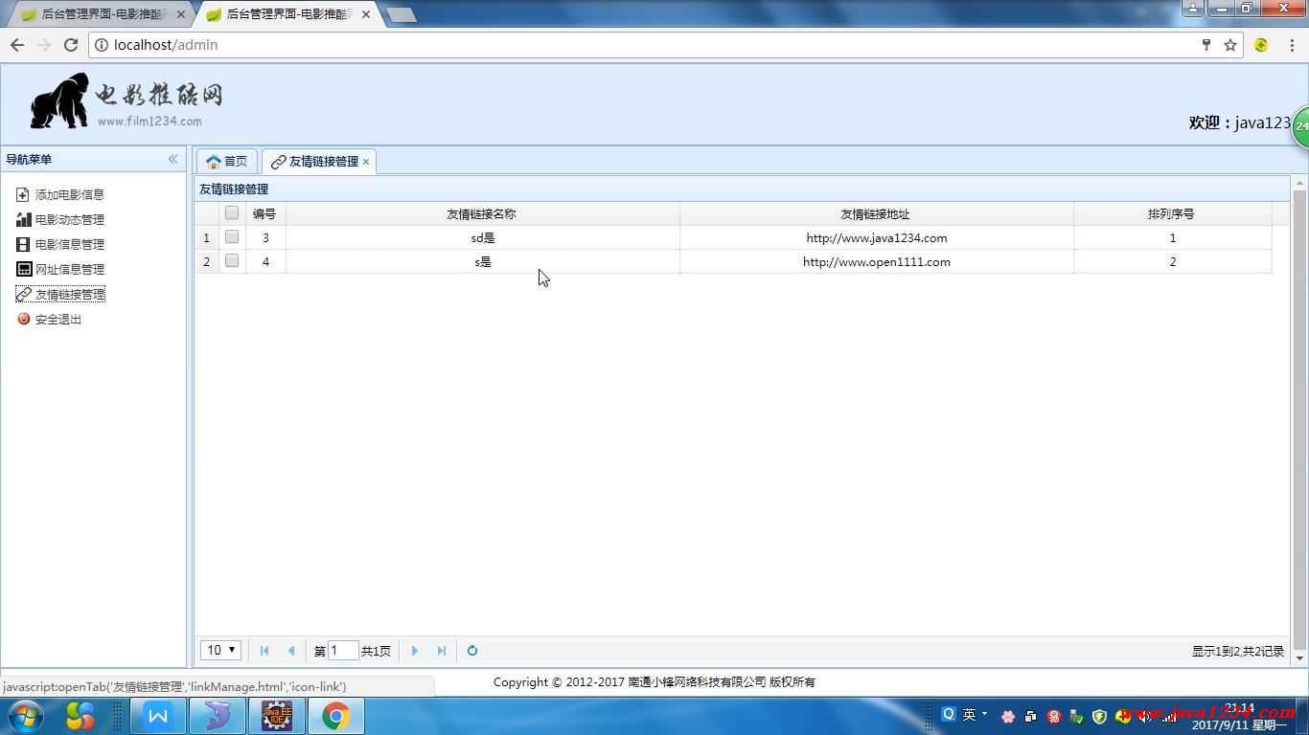
Task: Click the page number input field
Action: [x=343, y=651]
